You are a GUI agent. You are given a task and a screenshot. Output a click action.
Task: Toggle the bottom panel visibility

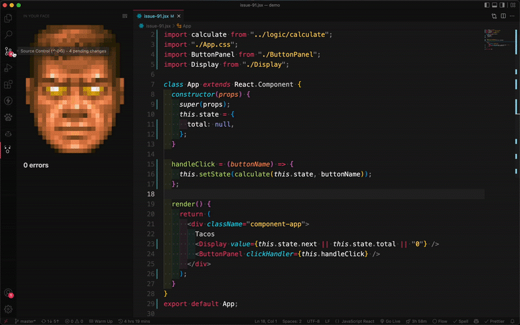coord(495,5)
